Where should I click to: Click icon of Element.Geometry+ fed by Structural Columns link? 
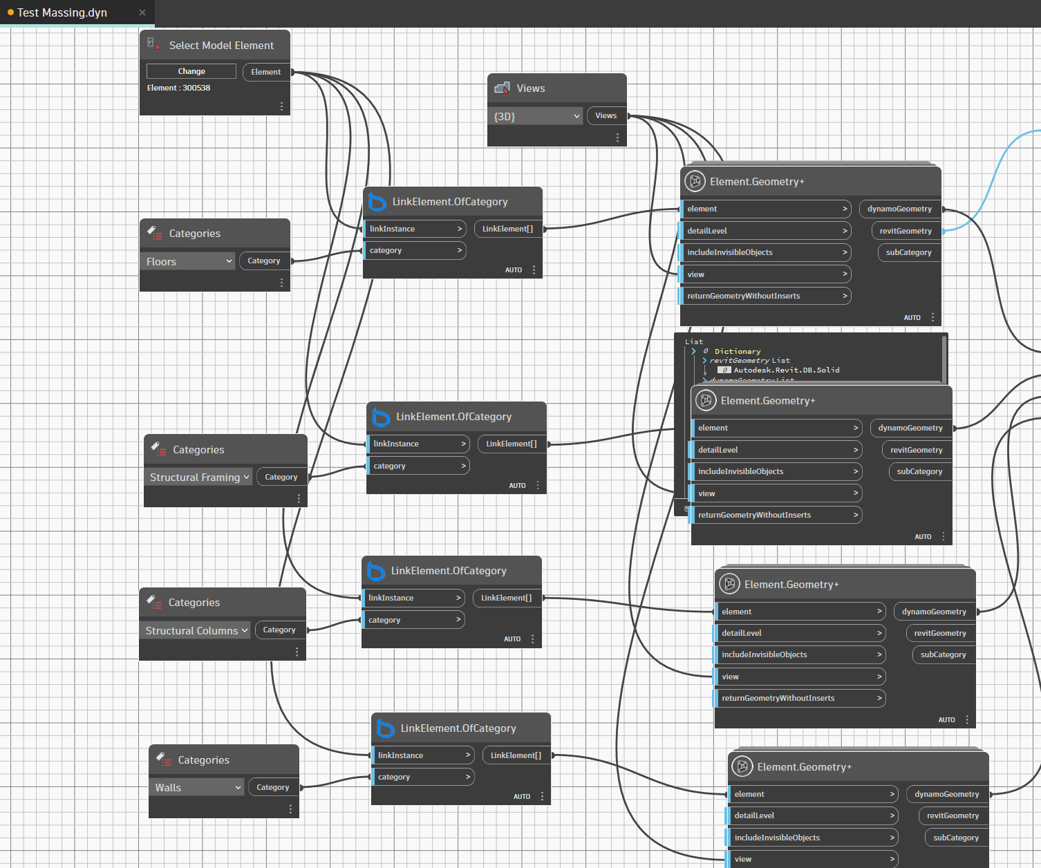[729, 584]
